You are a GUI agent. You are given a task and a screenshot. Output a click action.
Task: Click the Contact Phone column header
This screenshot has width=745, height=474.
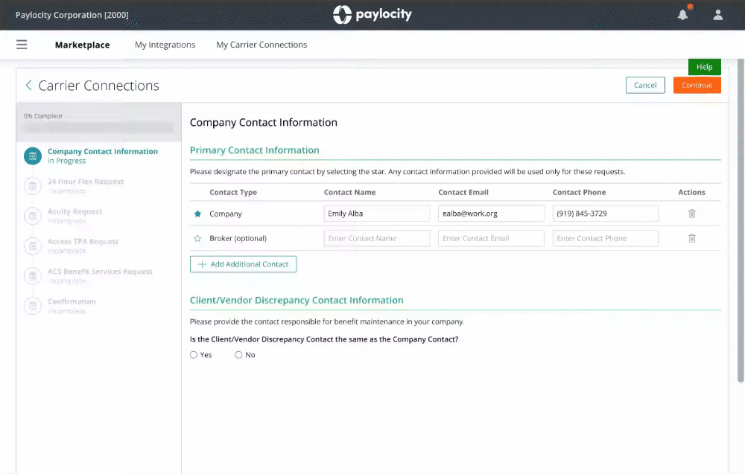[579, 192]
